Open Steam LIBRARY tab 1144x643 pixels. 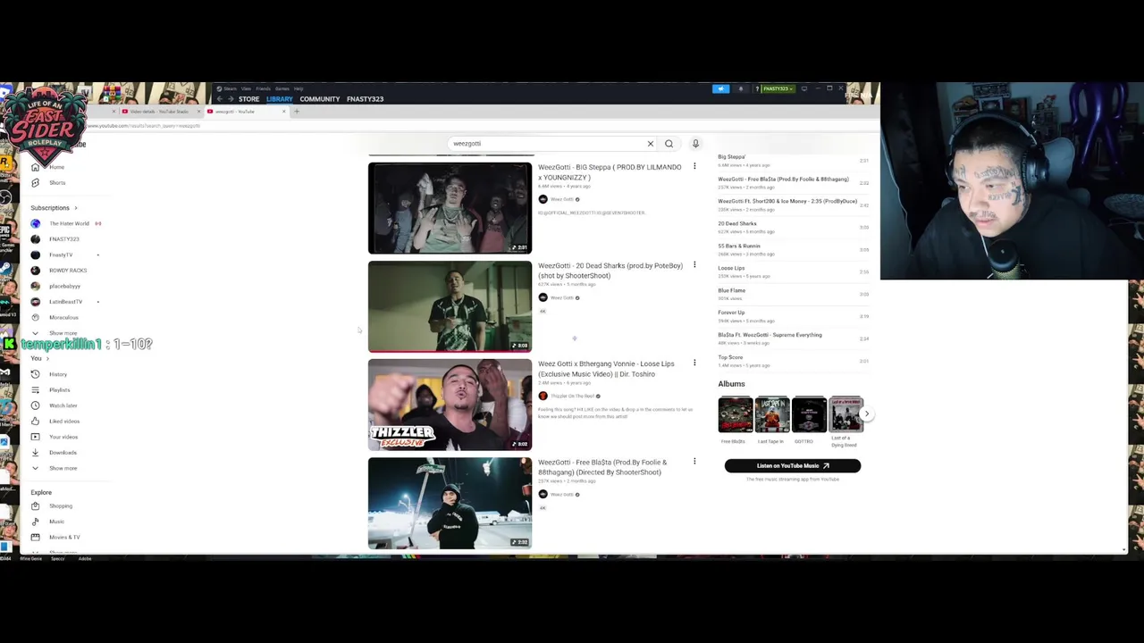click(279, 99)
